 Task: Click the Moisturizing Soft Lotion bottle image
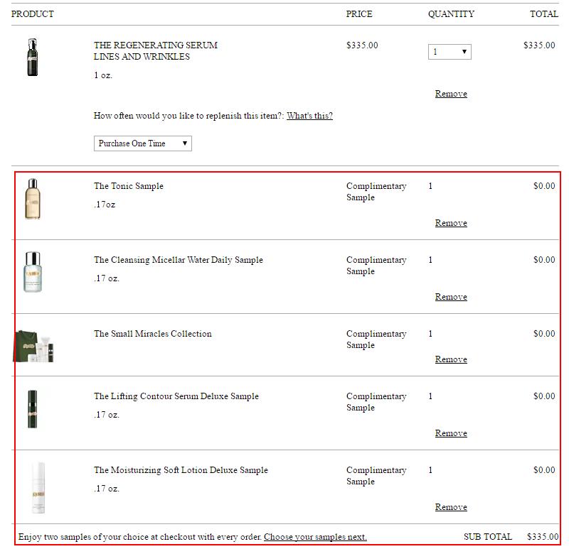pyautogui.click(x=37, y=487)
